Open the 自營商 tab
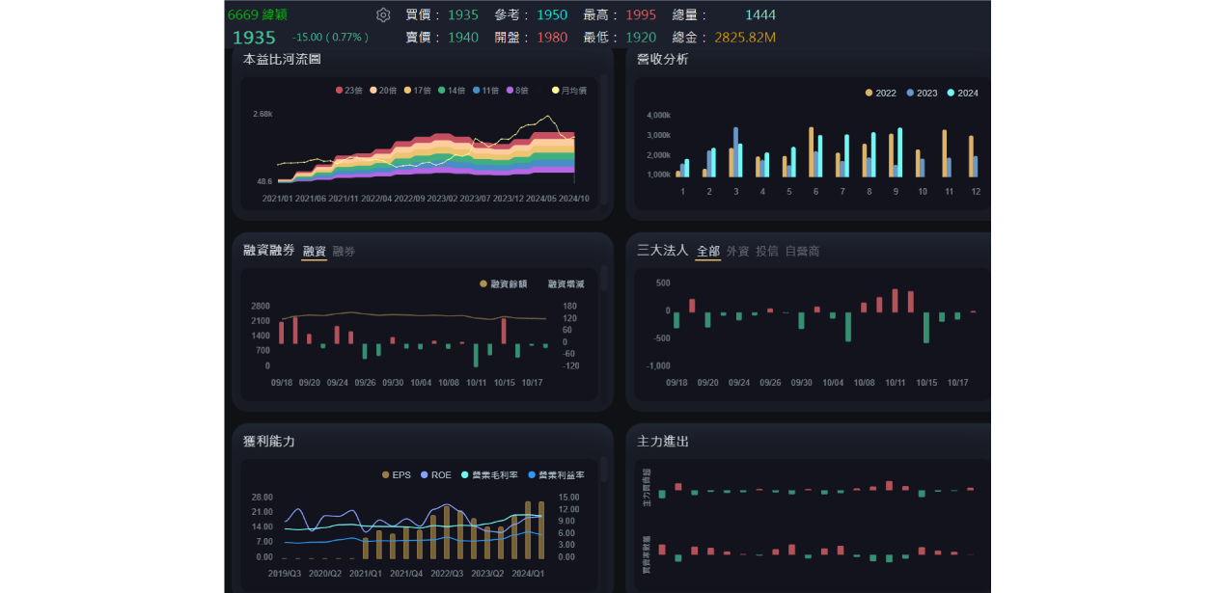1214x593 pixels. 802,252
